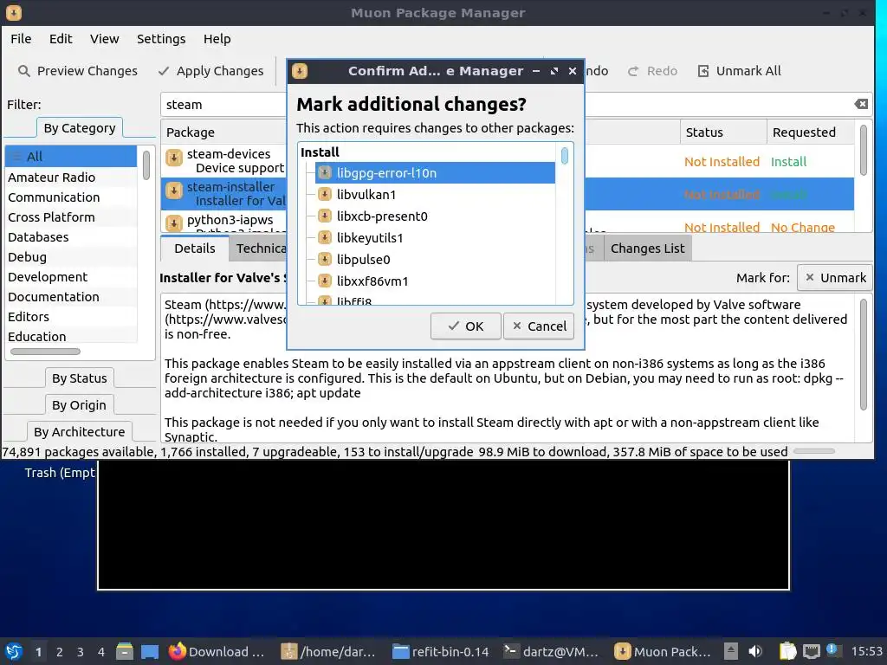
Task: Open the Firefox Download taskbar entry
Action: pyautogui.click(x=217, y=651)
